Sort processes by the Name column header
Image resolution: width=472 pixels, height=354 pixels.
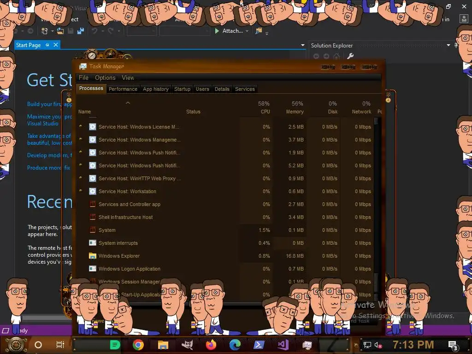coord(84,112)
